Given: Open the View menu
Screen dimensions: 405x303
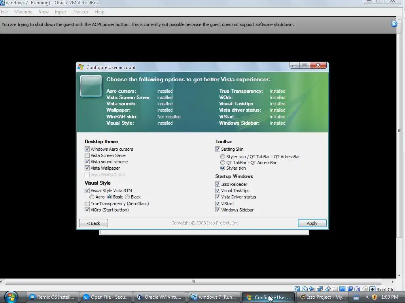Looking at the screenshot, I should (44, 12).
